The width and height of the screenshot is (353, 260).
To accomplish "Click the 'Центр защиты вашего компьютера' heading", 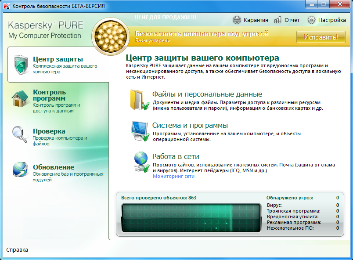I will (202, 58).
